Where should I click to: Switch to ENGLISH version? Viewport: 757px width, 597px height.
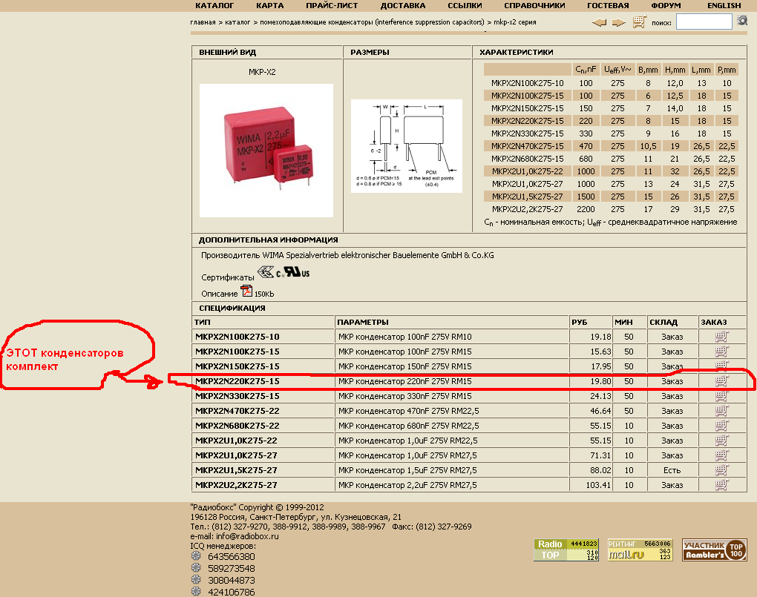[x=724, y=6]
